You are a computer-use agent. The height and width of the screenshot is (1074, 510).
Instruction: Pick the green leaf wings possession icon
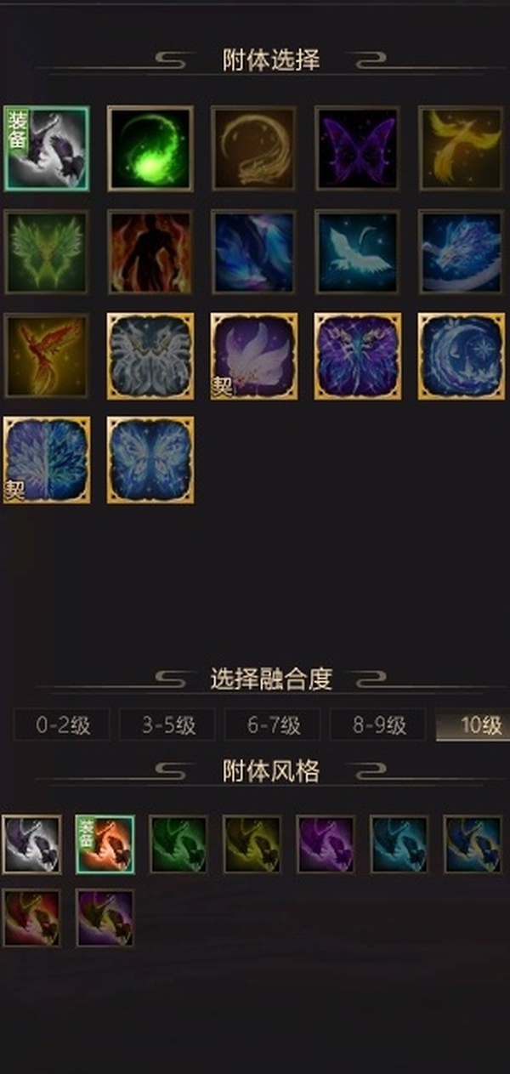pyautogui.click(x=47, y=253)
